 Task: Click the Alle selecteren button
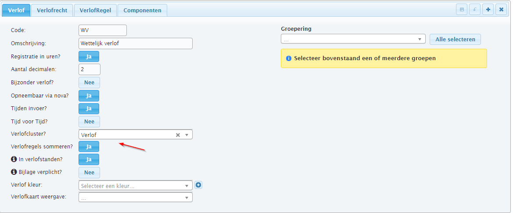455,39
